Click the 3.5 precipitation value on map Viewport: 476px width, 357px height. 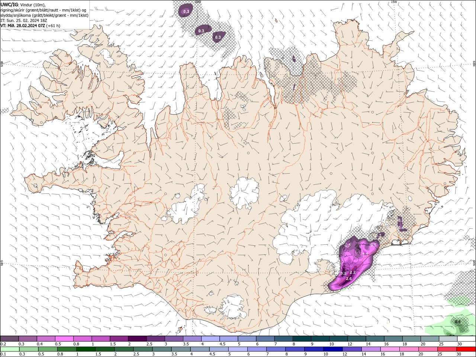[x=343, y=273]
